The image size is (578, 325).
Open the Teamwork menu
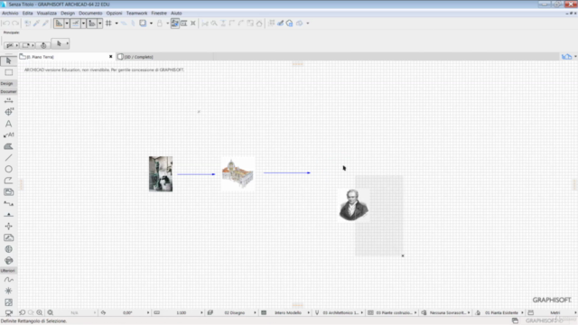point(136,13)
